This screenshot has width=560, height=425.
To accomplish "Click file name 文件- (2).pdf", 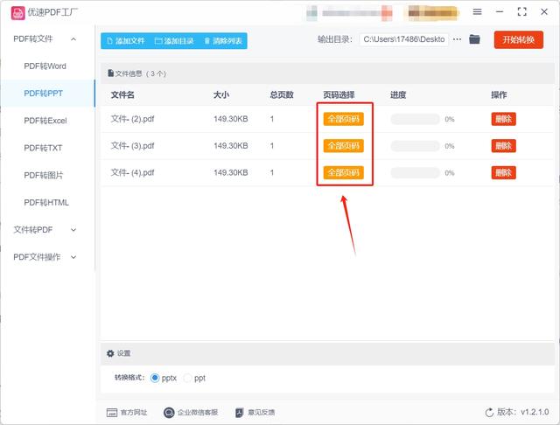I will pyautogui.click(x=132, y=119).
